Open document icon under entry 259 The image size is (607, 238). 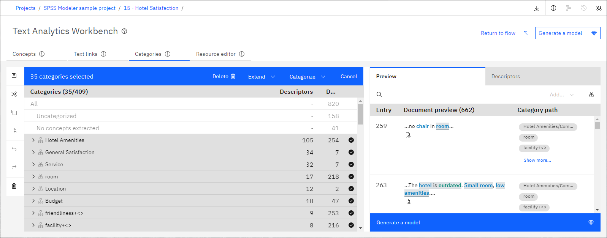click(408, 135)
